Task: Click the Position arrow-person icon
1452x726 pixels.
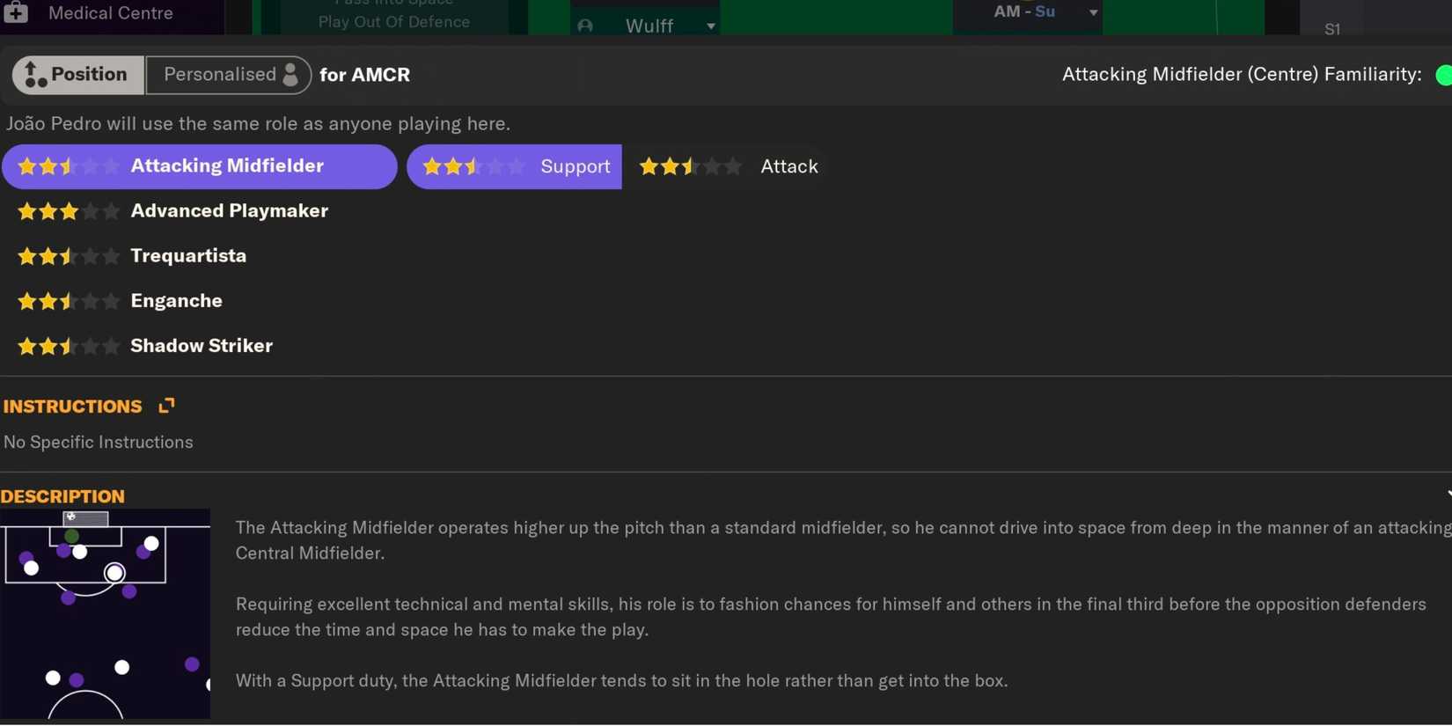Action: (33, 75)
